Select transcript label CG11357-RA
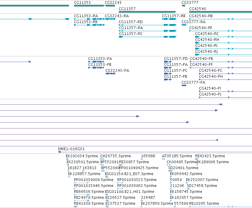Viewport: 252px width, 208px height. [131, 28]
